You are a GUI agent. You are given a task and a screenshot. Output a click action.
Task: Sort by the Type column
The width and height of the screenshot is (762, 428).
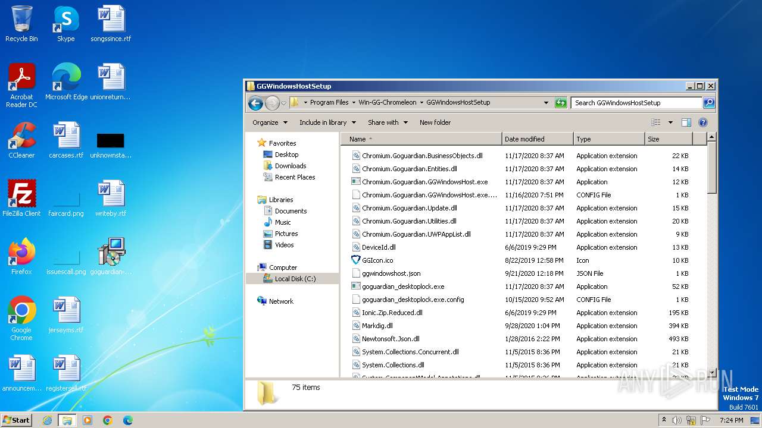click(609, 139)
